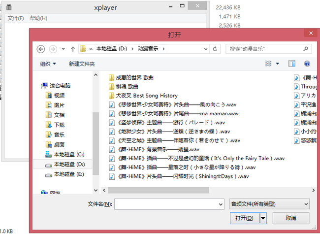Image resolution: width=320 pixels, height=234 pixels.
Task: Expand the 文件名 combo dropdown arrow
Action: (x=221, y=204)
